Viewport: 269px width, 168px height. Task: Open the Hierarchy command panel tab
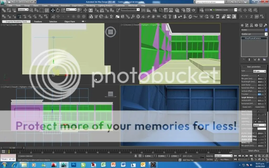[x=251, y=25]
